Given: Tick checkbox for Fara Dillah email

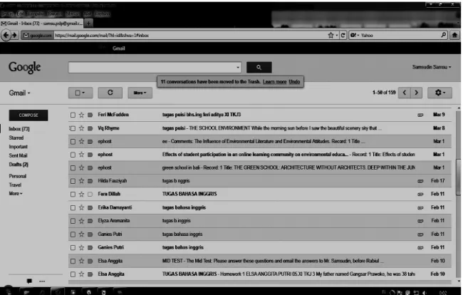Looking at the screenshot, I should coord(73,194).
